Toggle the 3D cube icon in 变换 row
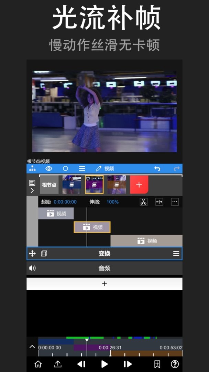This screenshot has width=209, height=372. 44,254
